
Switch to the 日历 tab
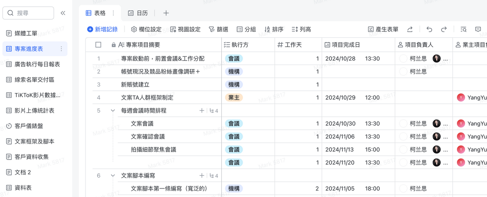pyautogui.click(x=138, y=13)
